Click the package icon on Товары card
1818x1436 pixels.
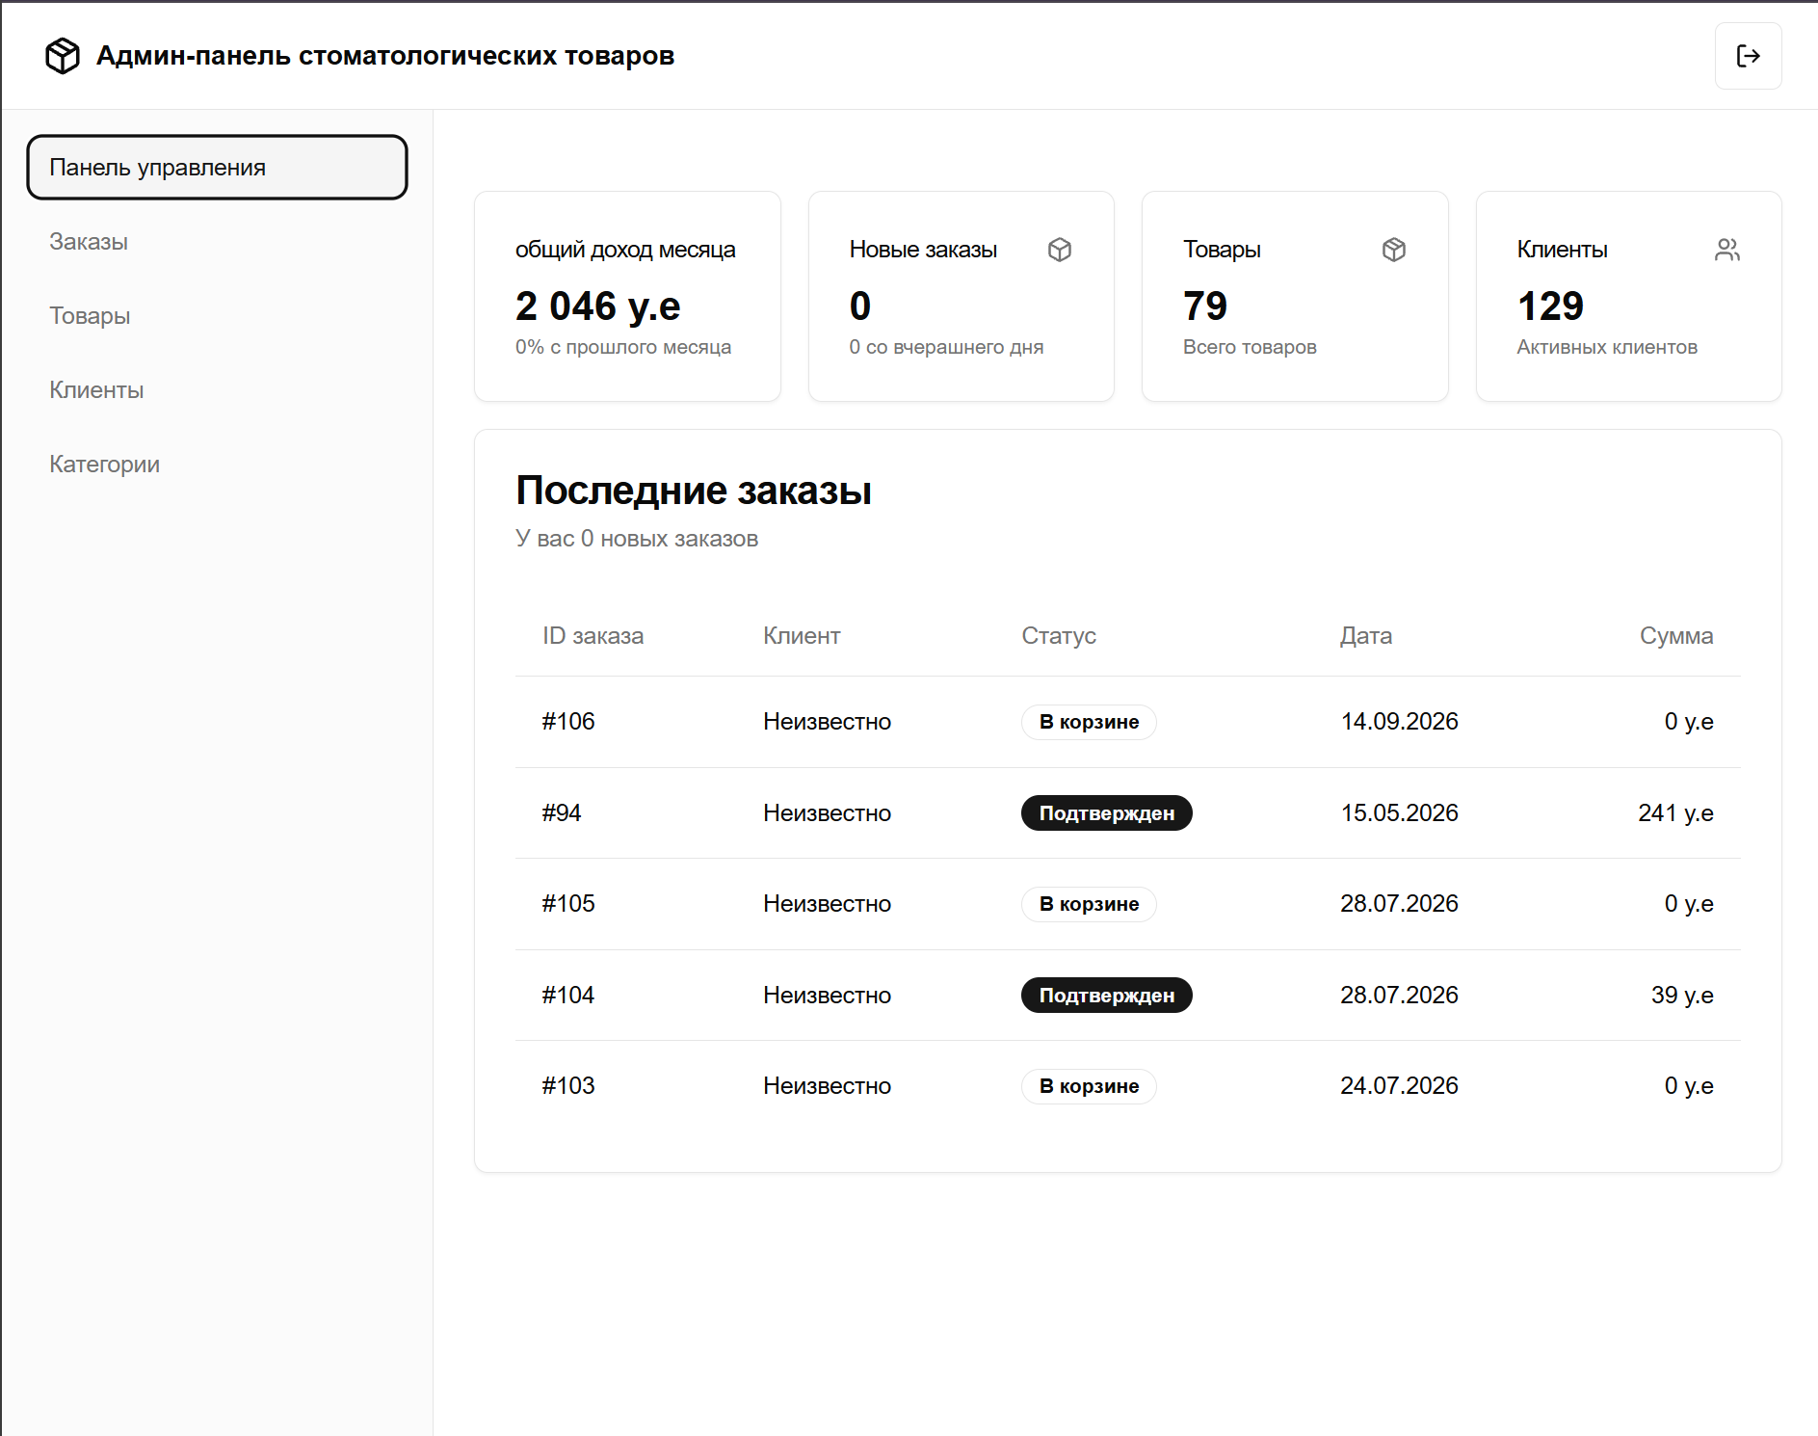tap(1394, 250)
